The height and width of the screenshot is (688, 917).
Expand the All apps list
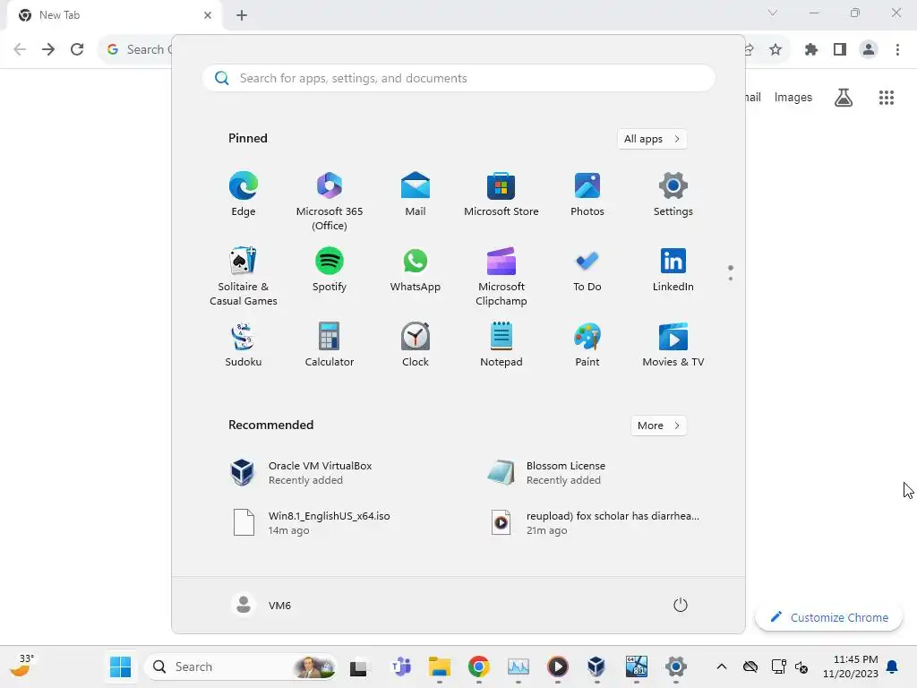coord(652,139)
